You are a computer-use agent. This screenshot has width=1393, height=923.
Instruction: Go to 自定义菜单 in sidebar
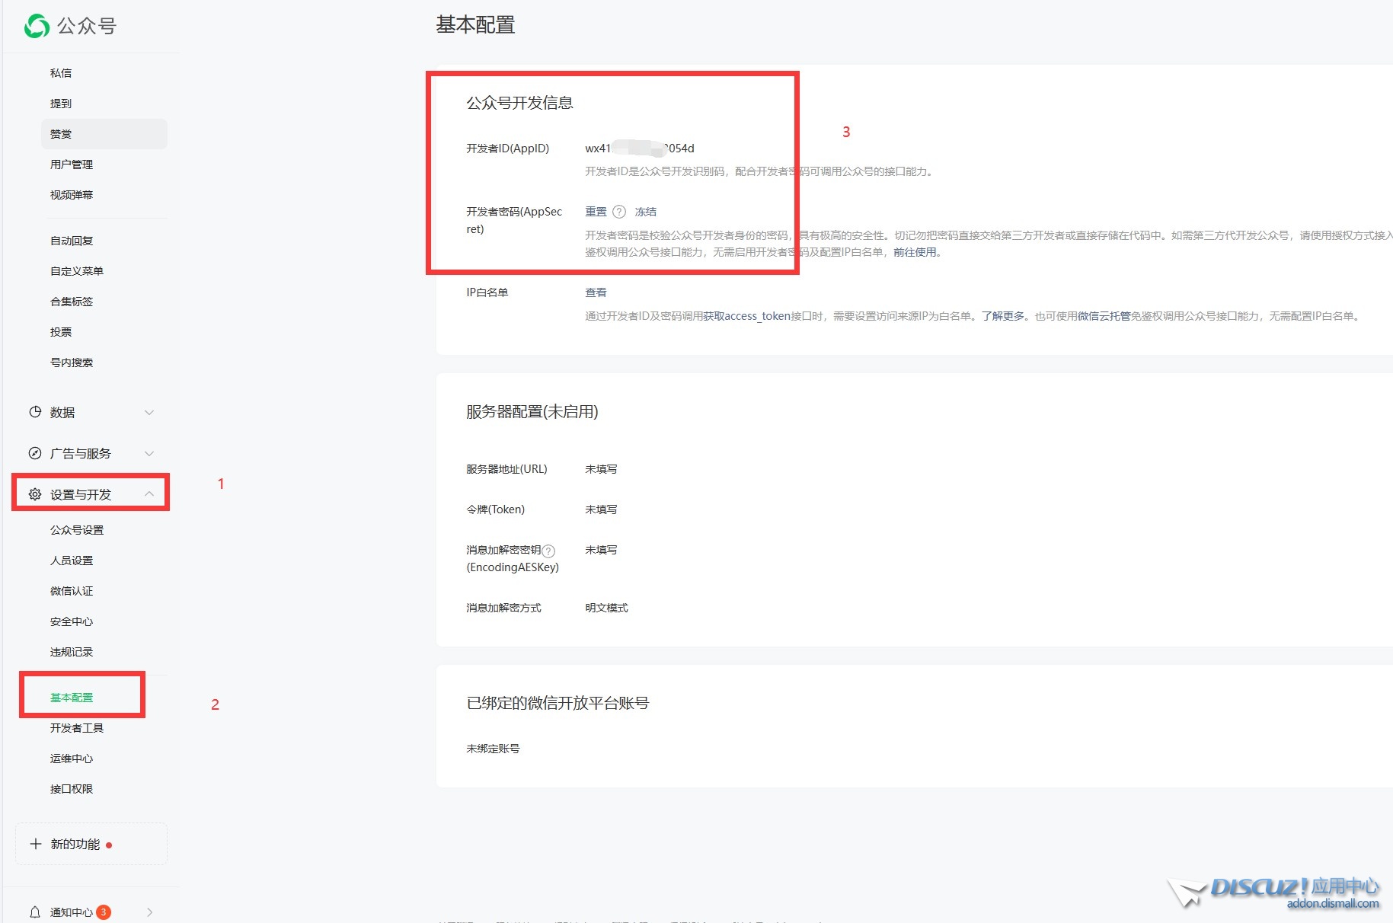point(77,271)
